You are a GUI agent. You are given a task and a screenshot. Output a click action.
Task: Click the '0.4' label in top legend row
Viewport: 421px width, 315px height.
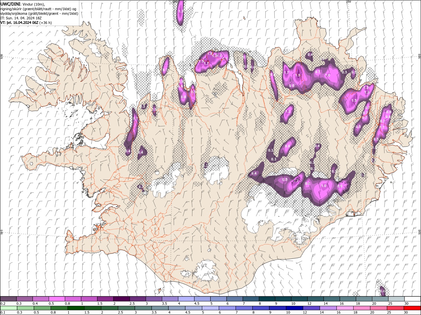(35, 304)
